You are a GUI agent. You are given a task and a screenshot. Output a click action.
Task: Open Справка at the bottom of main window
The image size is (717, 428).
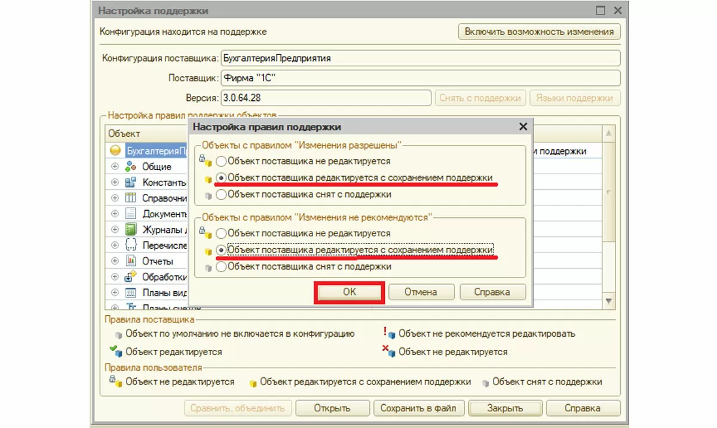tap(582, 408)
